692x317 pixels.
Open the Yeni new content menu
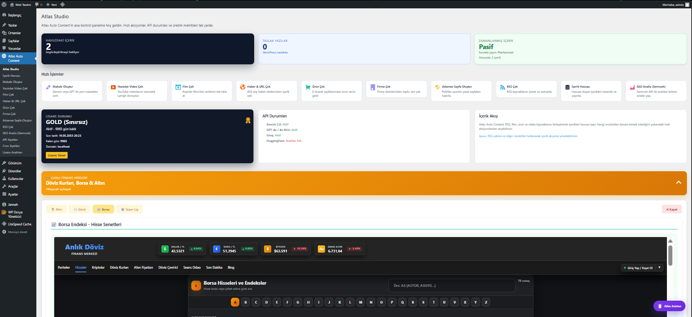point(52,5)
